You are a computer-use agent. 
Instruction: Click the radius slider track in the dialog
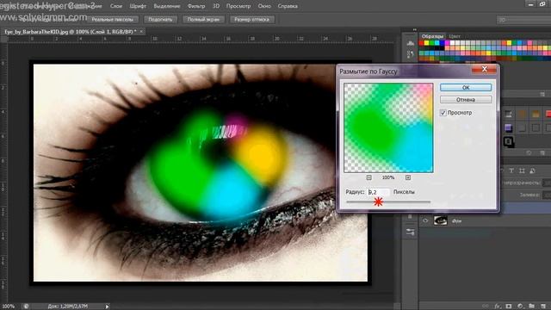click(388, 202)
